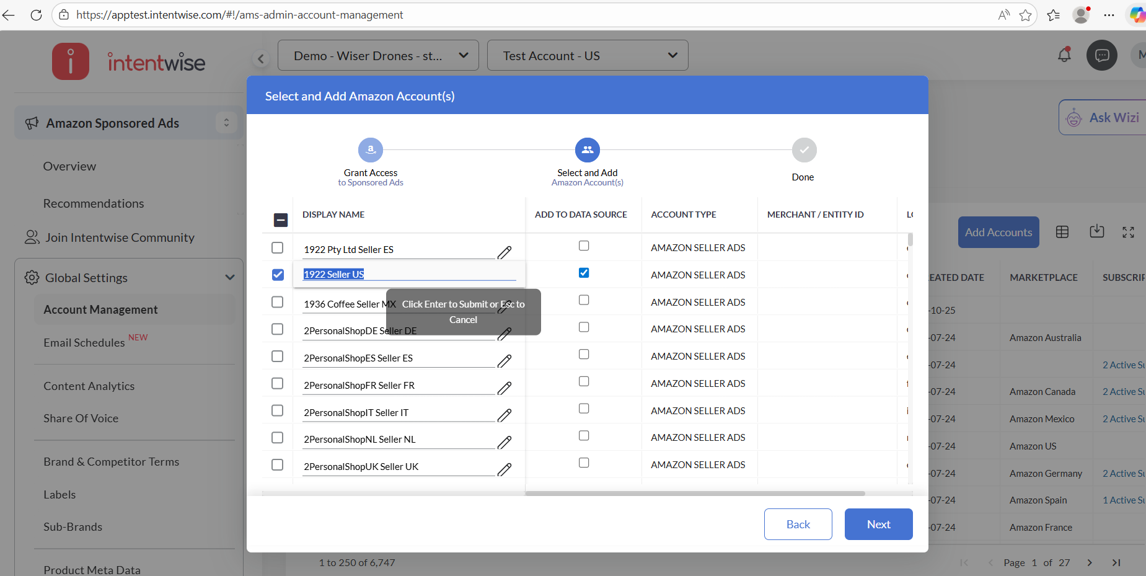The width and height of the screenshot is (1146, 576).
Task: Open the column grid view icon
Action: point(1062,232)
